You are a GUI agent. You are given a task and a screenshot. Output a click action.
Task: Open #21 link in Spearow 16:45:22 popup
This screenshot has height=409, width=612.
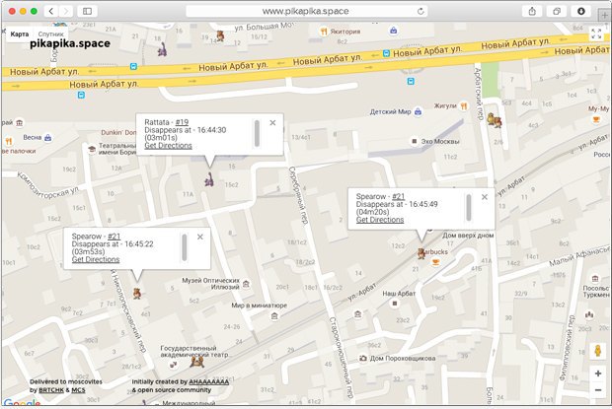(114, 237)
